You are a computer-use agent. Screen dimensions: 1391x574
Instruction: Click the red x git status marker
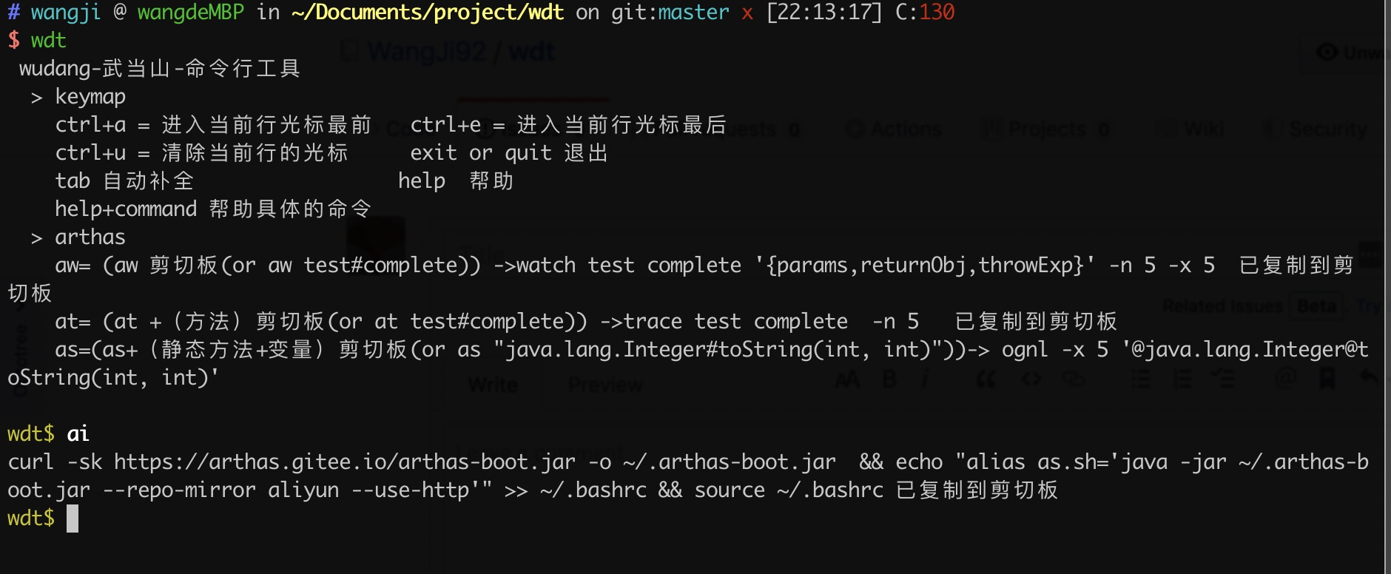point(747,13)
